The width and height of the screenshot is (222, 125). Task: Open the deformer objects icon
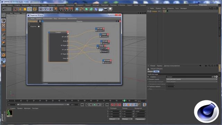click(96, 9)
